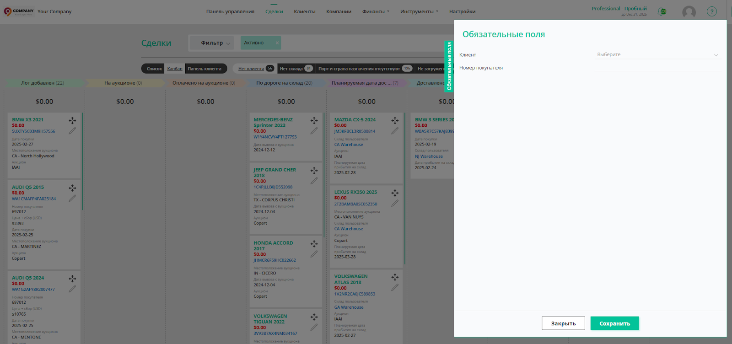
Task: Open Настройки in top navigation
Action: [x=462, y=12]
